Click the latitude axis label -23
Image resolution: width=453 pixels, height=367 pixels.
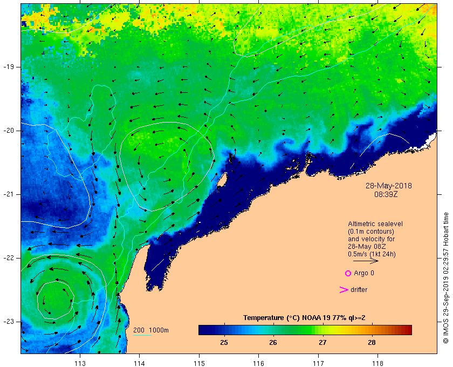pos(8,322)
